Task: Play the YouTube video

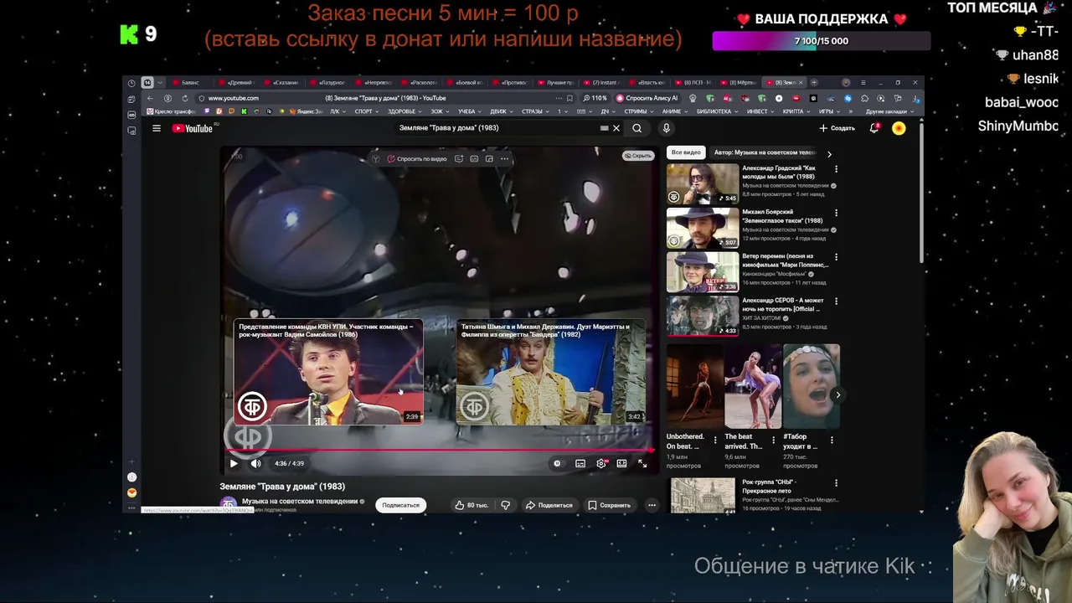Action: point(234,463)
